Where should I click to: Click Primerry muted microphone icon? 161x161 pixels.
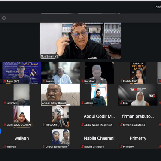(121, 146)
